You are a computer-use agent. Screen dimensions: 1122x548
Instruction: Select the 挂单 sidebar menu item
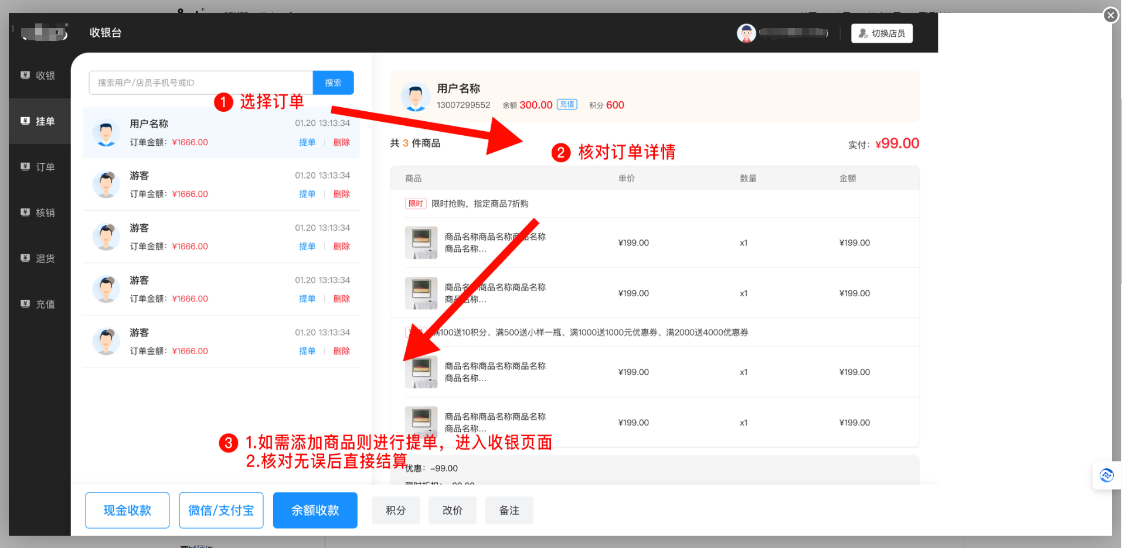[39, 121]
